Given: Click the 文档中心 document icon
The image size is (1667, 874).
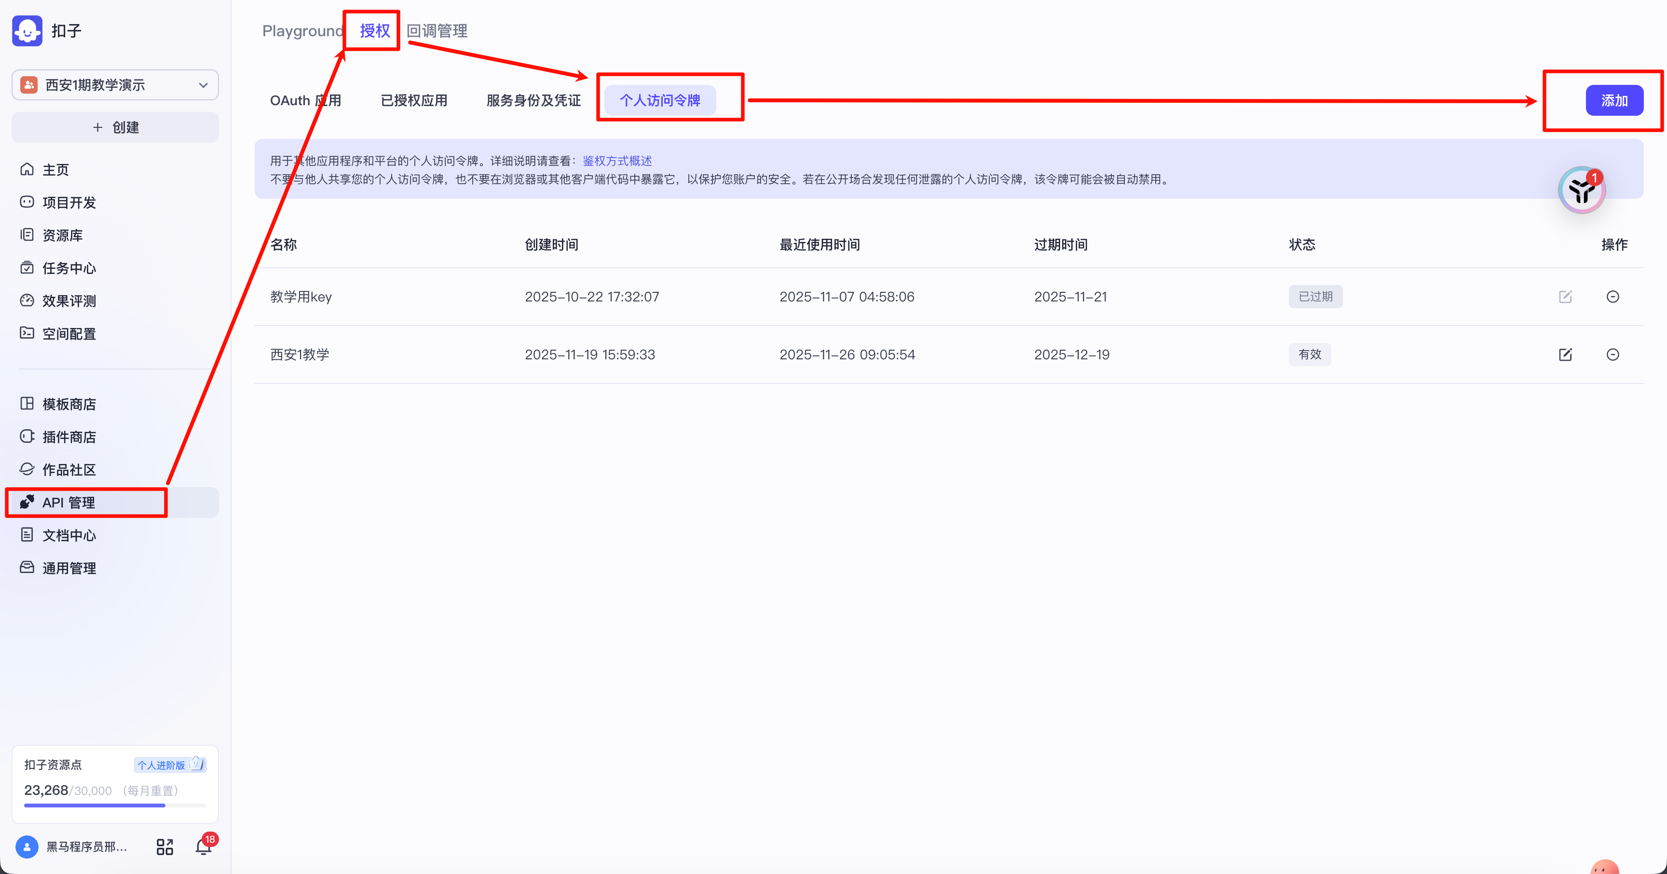Looking at the screenshot, I should tap(27, 535).
